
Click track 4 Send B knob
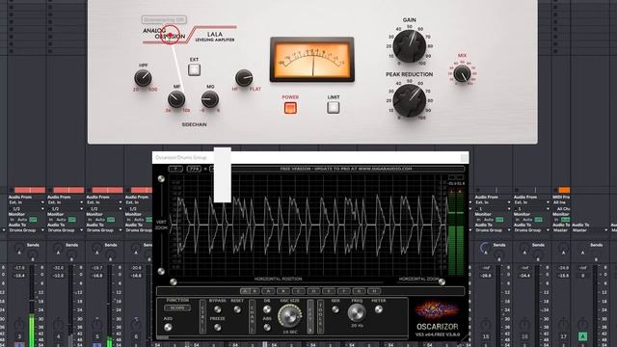71,254
